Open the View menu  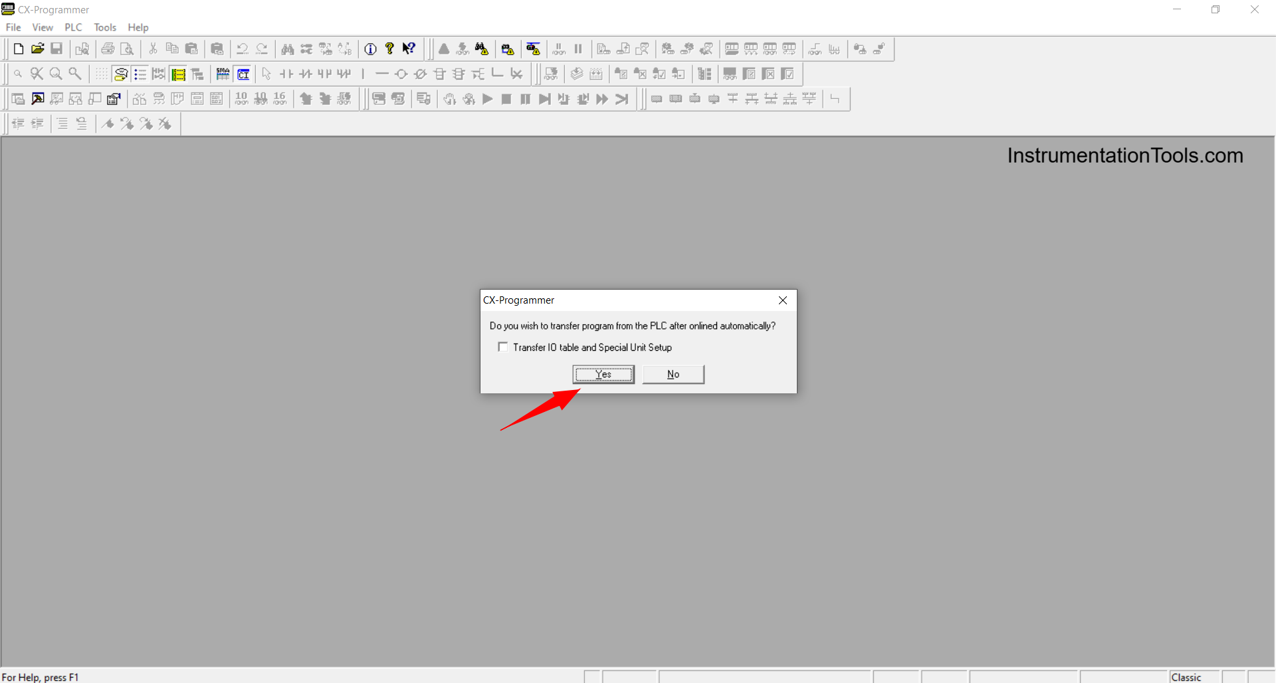(x=43, y=27)
